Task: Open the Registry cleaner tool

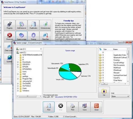Action: tap(10, 25)
